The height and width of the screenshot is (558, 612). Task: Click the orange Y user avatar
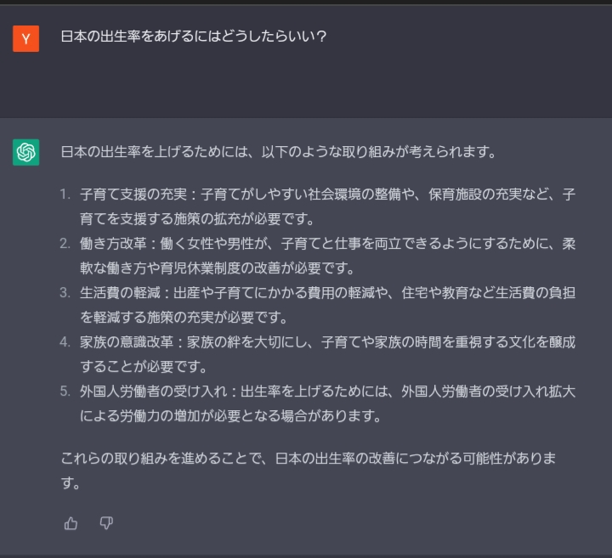26,38
